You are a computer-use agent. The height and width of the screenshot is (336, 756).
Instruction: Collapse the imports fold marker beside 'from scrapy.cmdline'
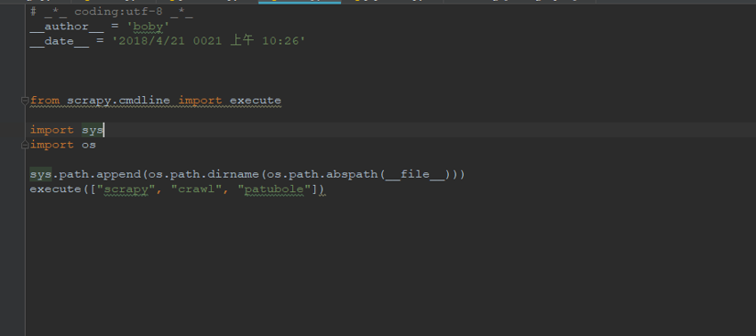point(25,100)
